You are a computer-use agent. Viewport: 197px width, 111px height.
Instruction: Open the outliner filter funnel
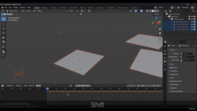point(193,11)
